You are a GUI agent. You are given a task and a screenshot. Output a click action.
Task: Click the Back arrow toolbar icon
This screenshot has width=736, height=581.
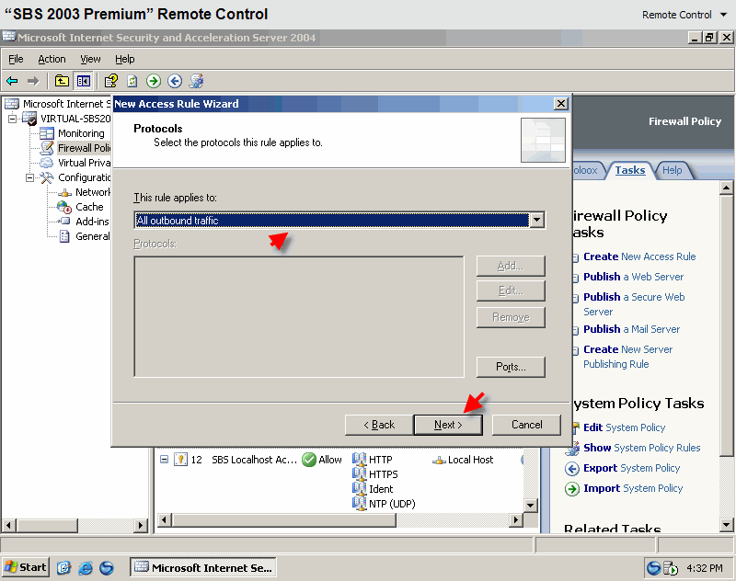12,81
